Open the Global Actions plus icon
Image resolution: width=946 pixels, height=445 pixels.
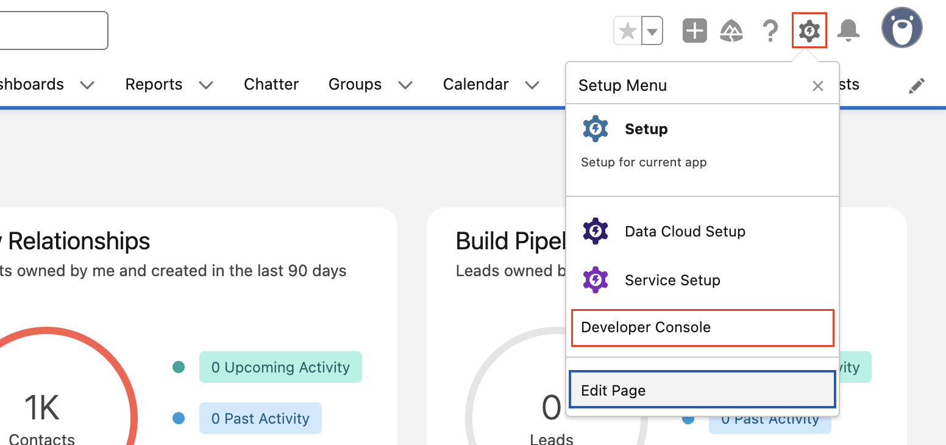click(x=695, y=30)
